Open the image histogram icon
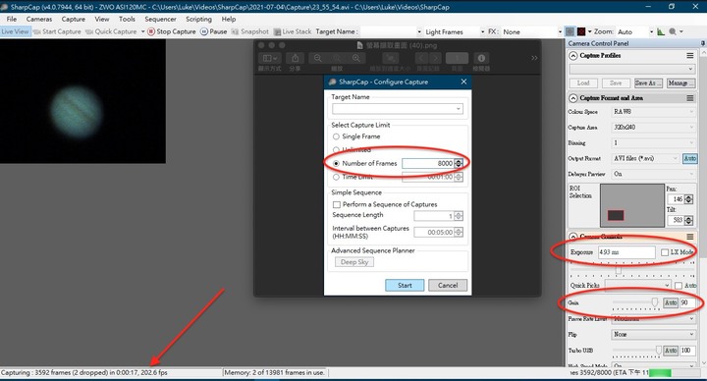The image size is (707, 381). pyautogui.click(x=661, y=31)
